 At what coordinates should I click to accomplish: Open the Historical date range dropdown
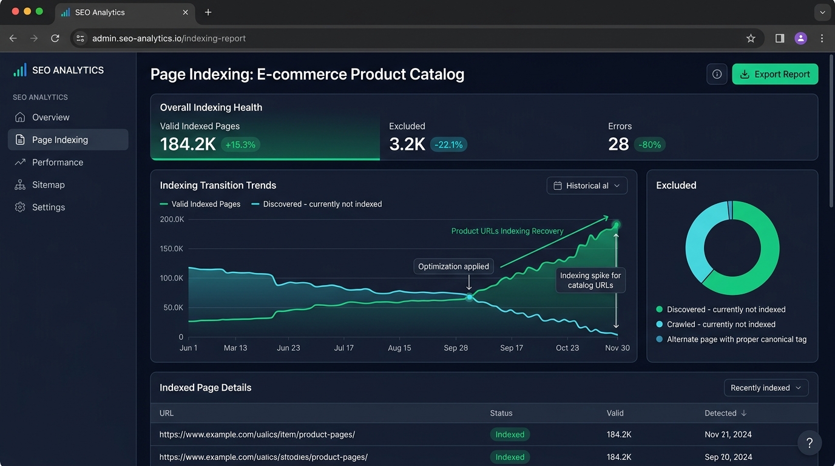point(587,186)
